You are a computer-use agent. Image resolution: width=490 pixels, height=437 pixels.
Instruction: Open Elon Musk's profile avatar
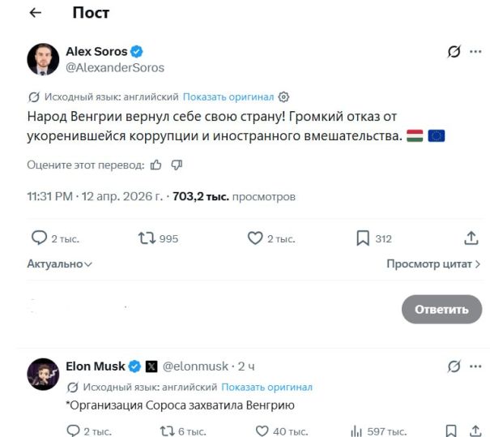click(x=44, y=374)
